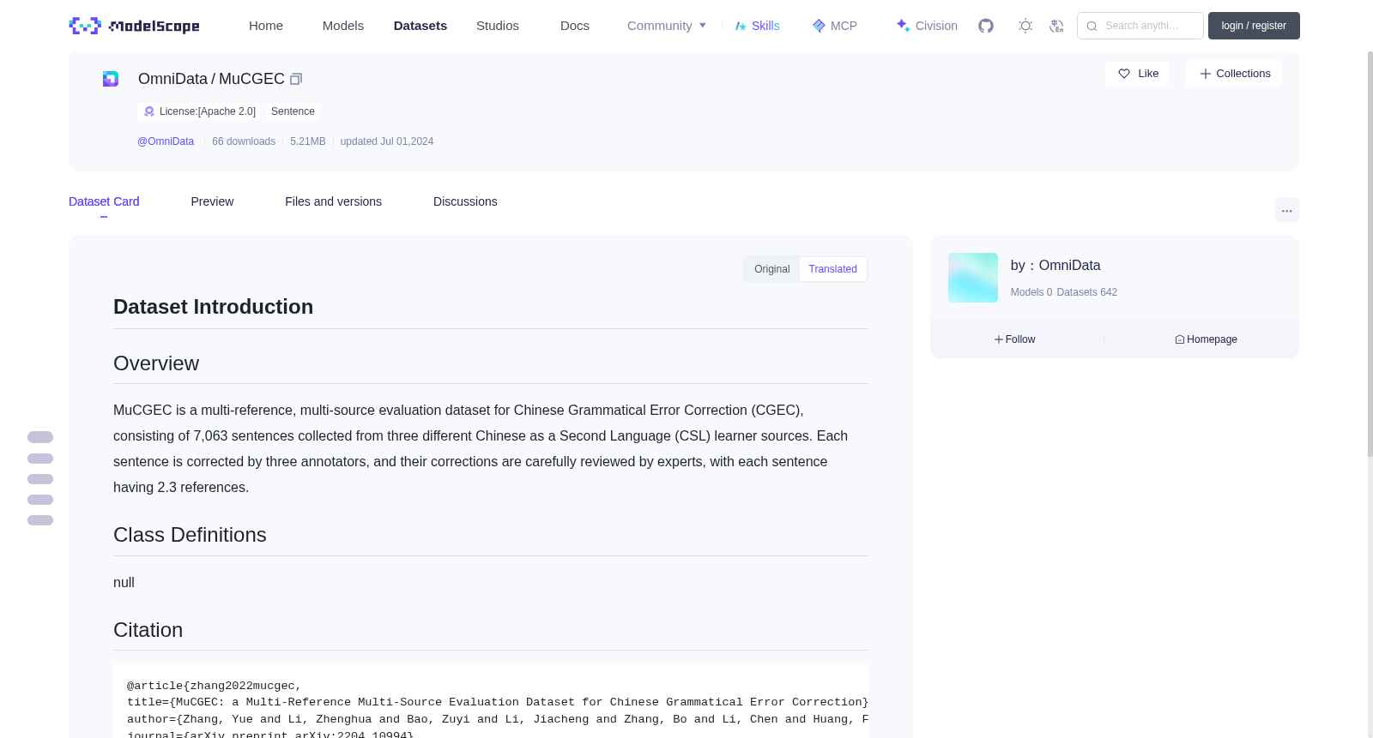Click the 'Models 0' count
The height and width of the screenshot is (738, 1373).
coord(1031,292)
